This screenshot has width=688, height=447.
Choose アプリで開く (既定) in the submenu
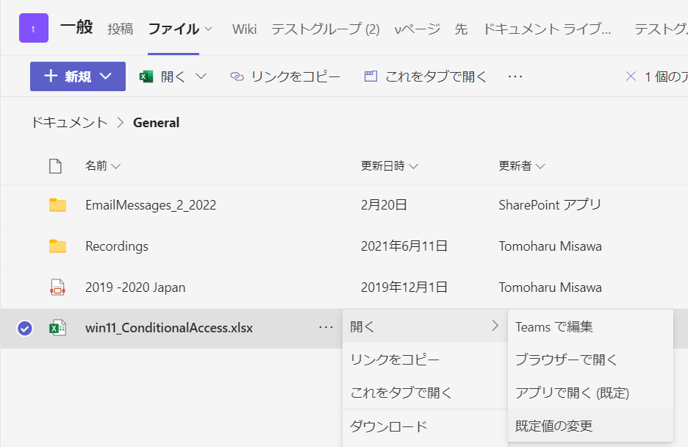590,393
